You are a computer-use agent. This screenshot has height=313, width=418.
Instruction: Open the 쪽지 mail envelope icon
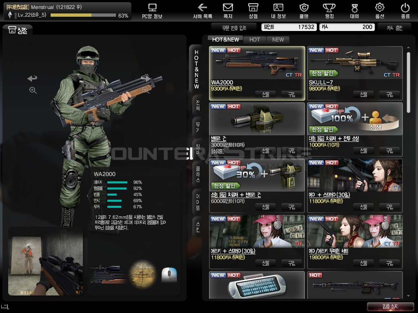[x=228, y=11]
